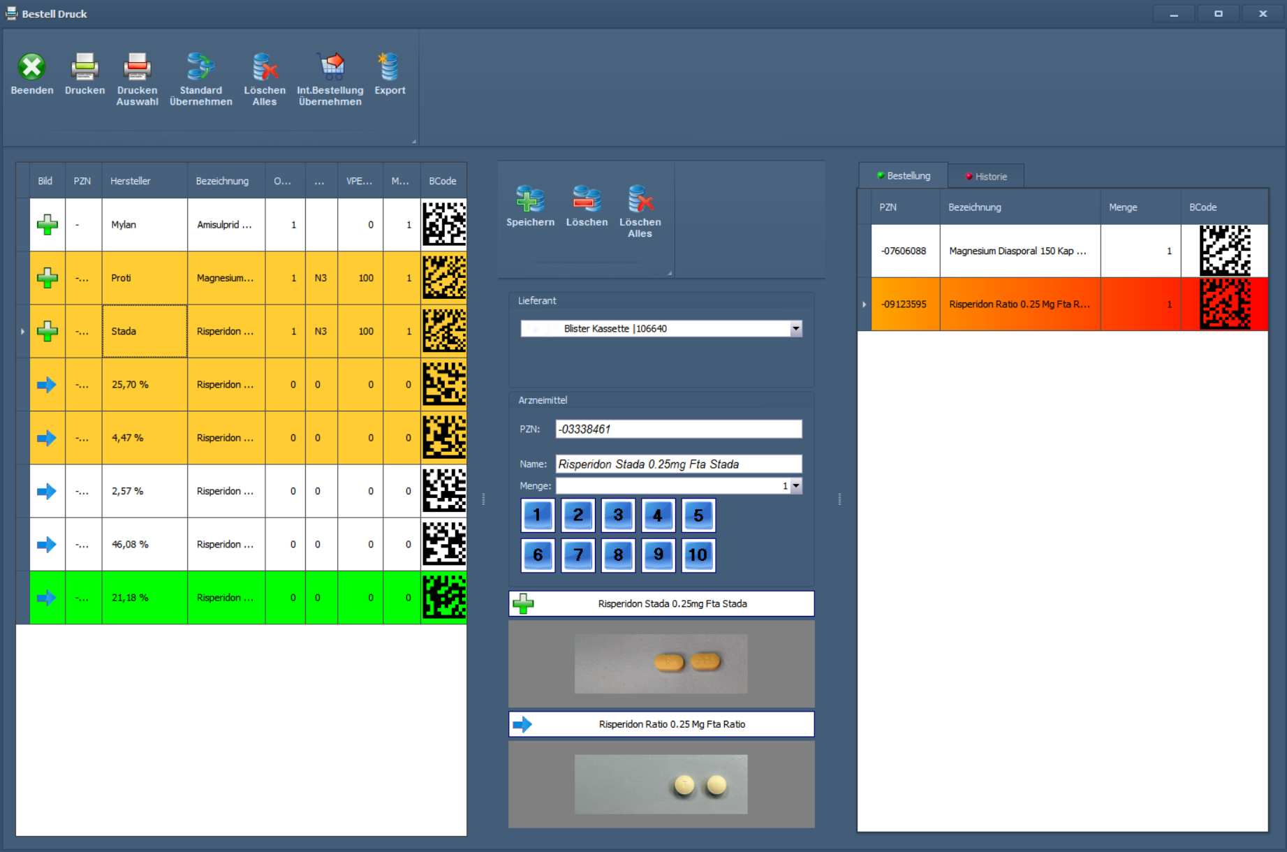The width and height of the screenshot is (1287, 852).
Task: Click the green plus in Mylan row
Action: pyautogui.click(x=47, y=225)
